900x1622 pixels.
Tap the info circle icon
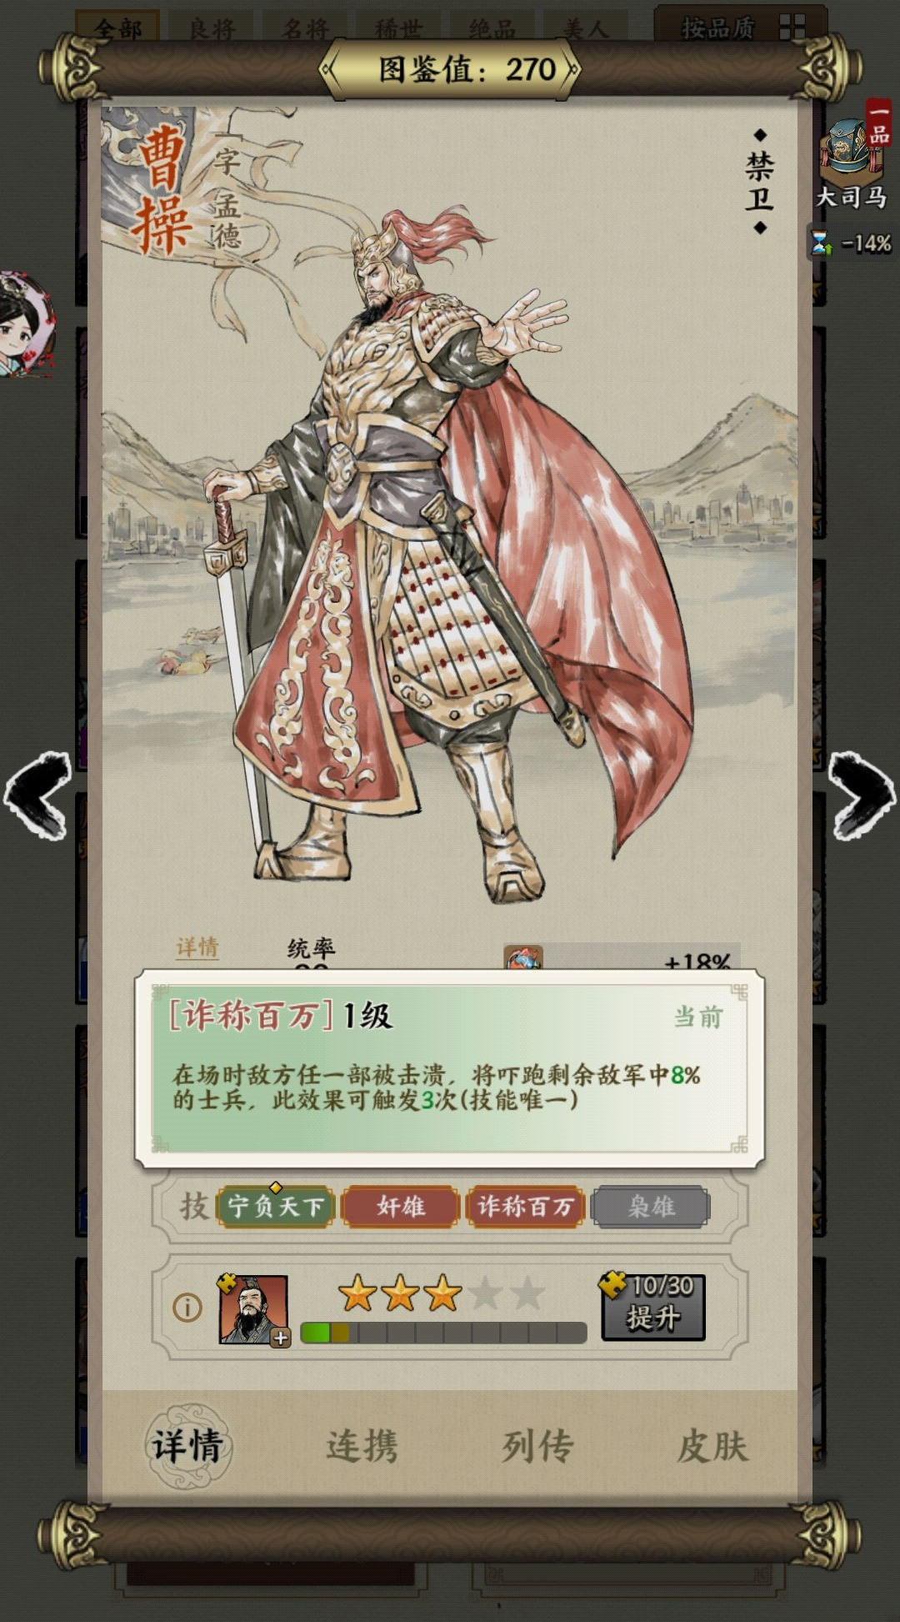tap(187, 1308)
